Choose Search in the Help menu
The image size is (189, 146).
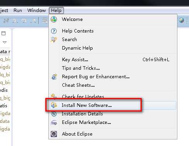click(113, 40)
